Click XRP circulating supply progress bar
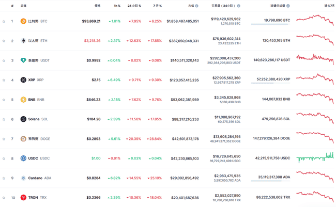The height and width of the screenshot is (207, 336). point(271,83)
